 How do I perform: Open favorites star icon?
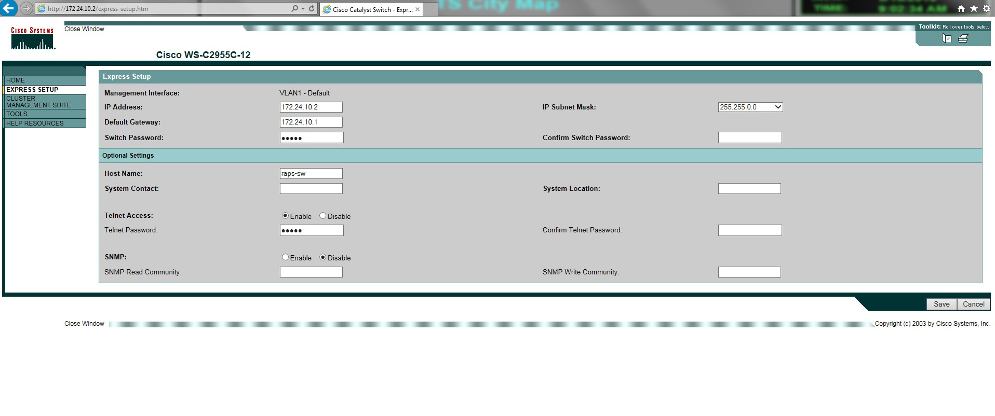[x=974, y=8]
